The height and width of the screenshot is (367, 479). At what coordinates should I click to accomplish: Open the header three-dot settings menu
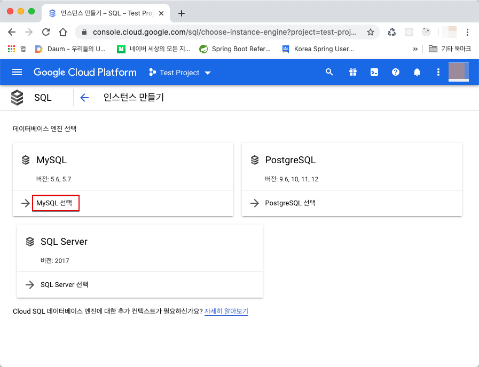(x=438, y=72)
